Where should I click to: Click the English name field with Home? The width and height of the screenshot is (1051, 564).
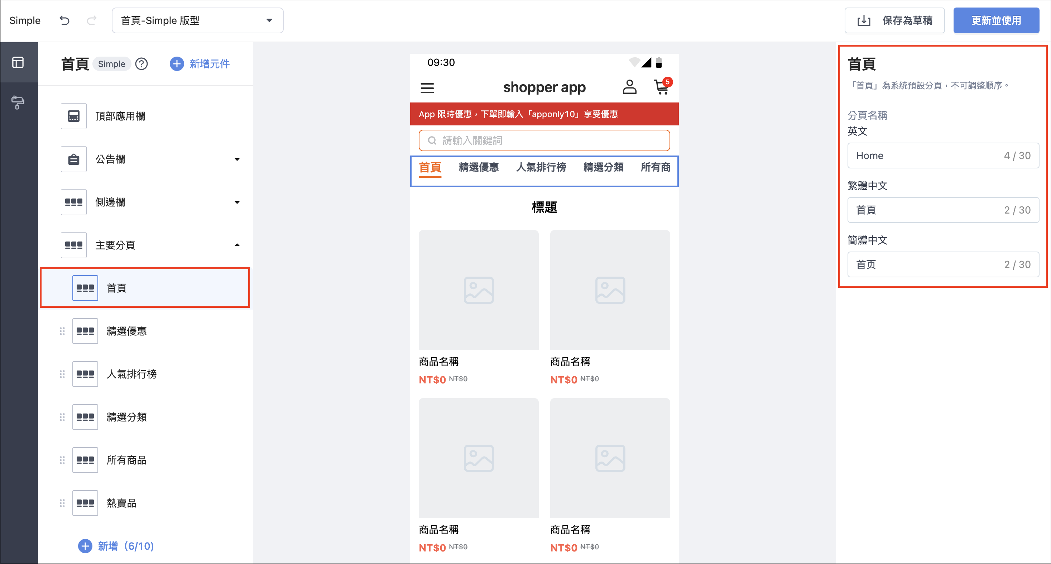pyautogui.click(x=943, y=156)
